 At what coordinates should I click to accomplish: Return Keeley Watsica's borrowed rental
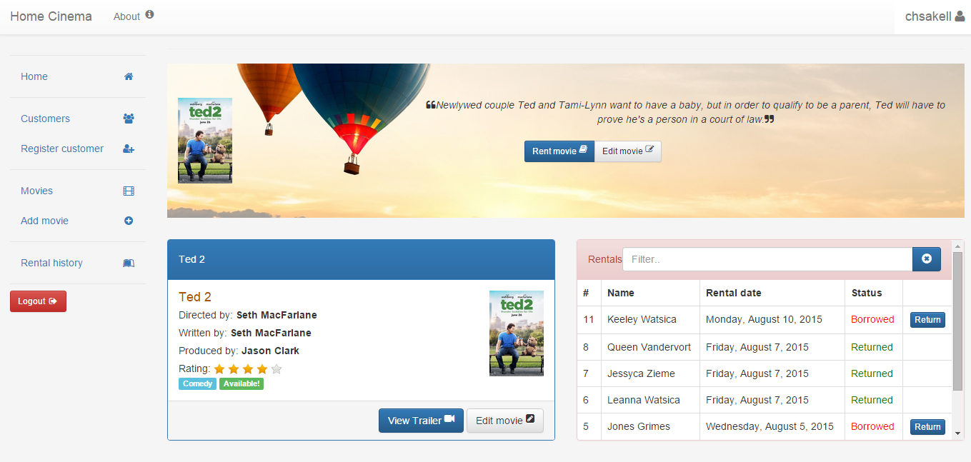click(927, 320)
